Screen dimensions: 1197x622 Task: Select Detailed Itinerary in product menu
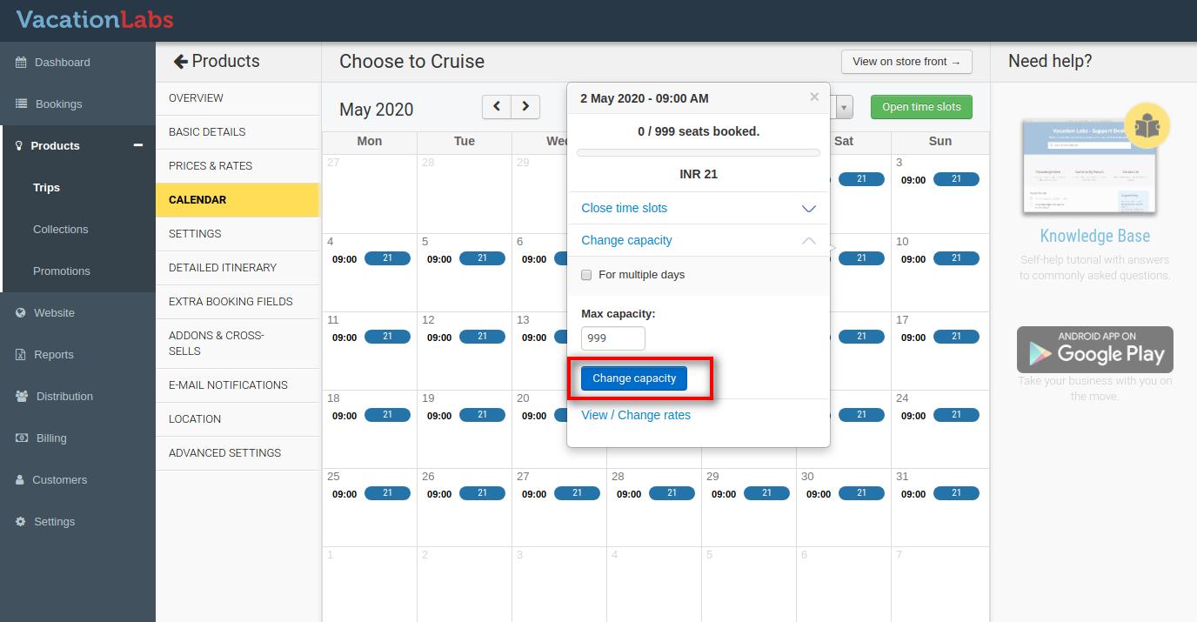[223, 267]
